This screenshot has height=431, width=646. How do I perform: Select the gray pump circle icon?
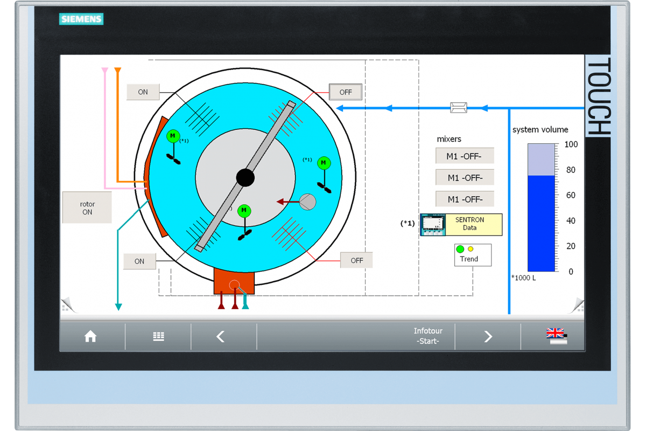307,201
